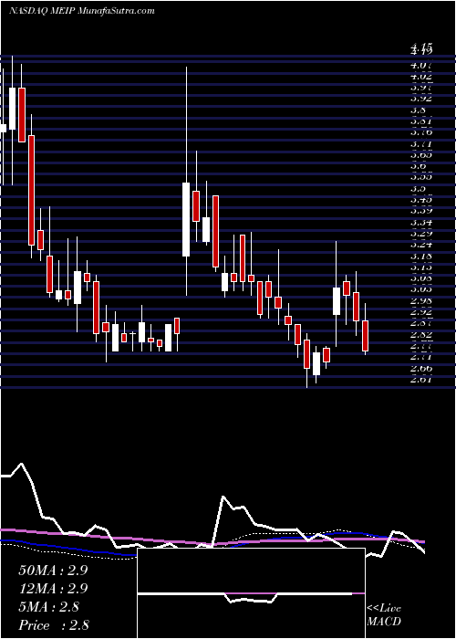Click the <<Live MACD label
This screenshot has width=456, height=639.
[x=384, y=615]
